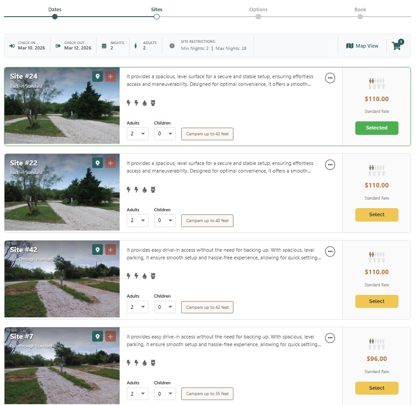Go to the Dates step

click(x=55, y=17)
